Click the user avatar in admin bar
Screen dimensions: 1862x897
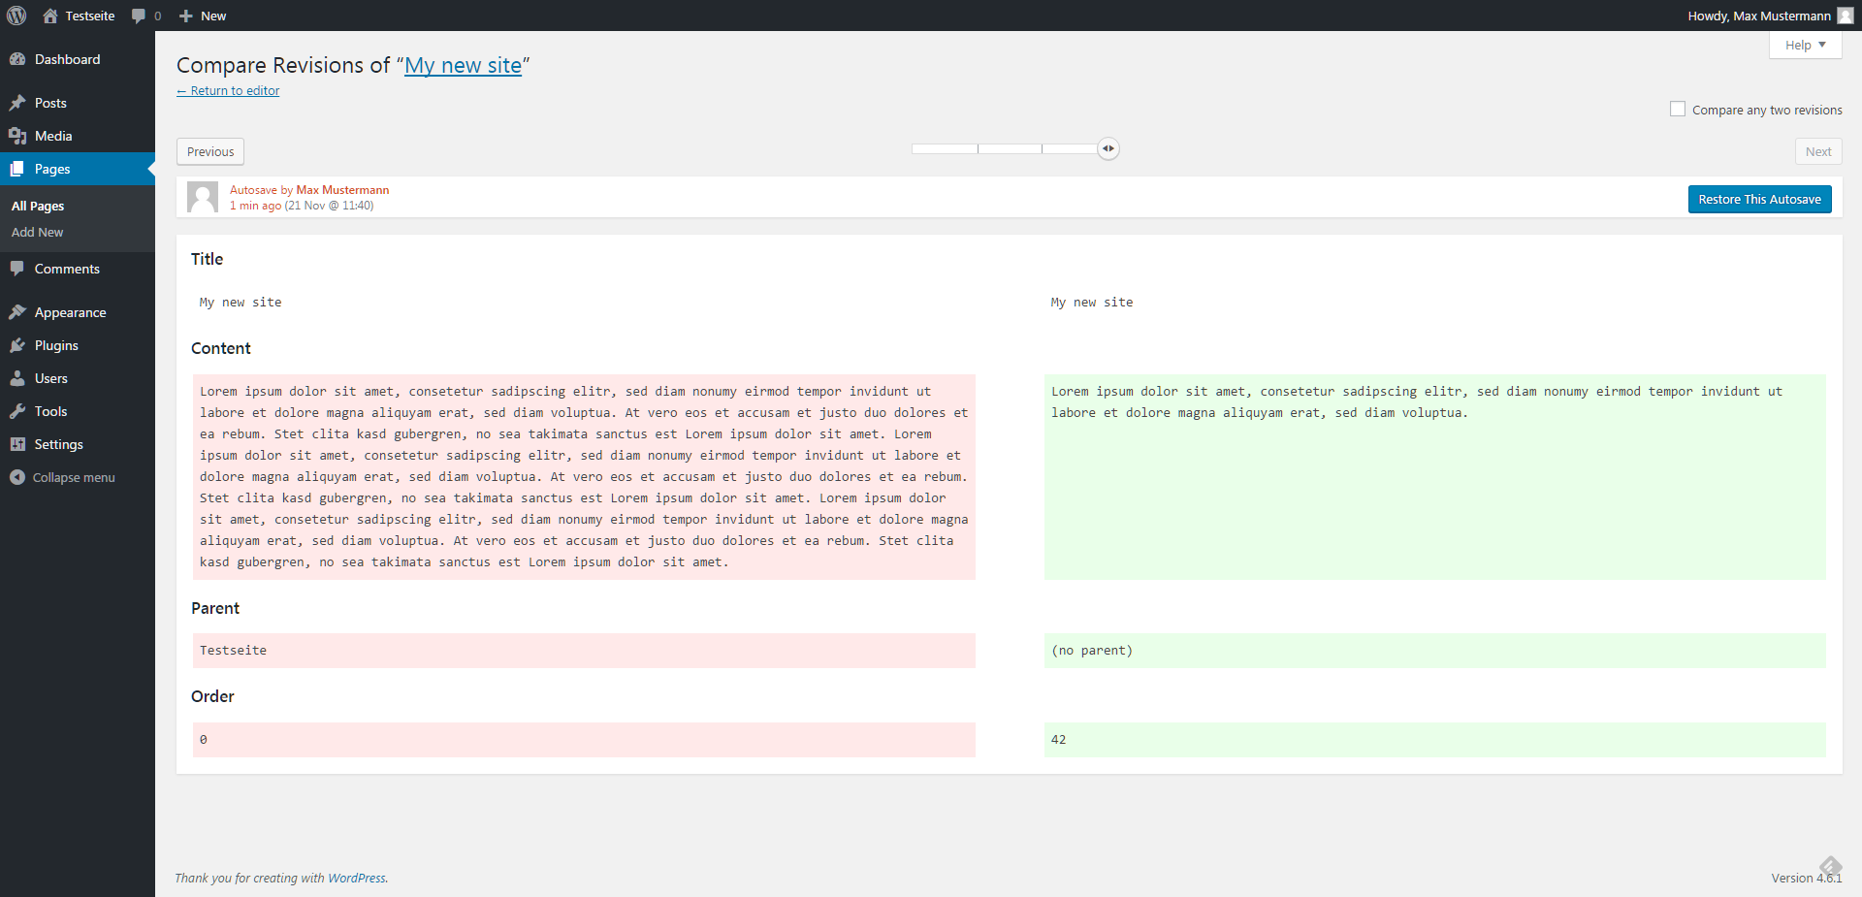1846,16
